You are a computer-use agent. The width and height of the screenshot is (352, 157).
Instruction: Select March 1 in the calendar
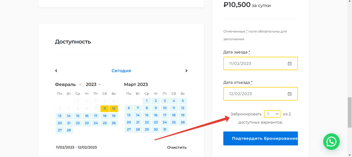coord(147,101)
